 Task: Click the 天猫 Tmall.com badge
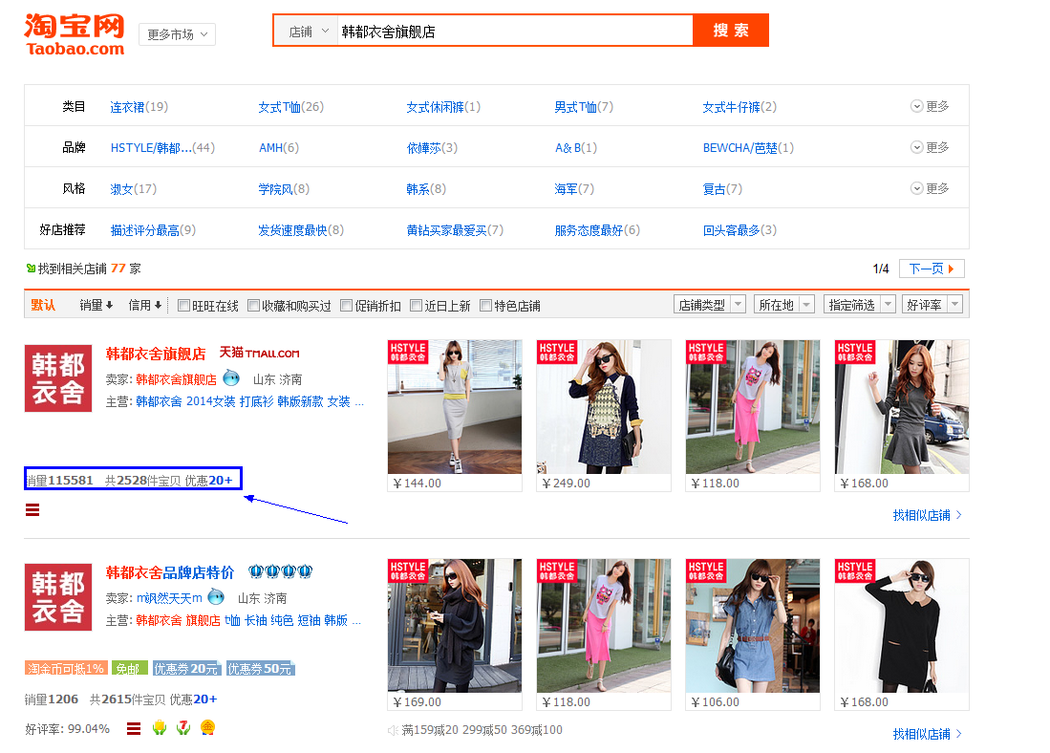tap(259, 353)
